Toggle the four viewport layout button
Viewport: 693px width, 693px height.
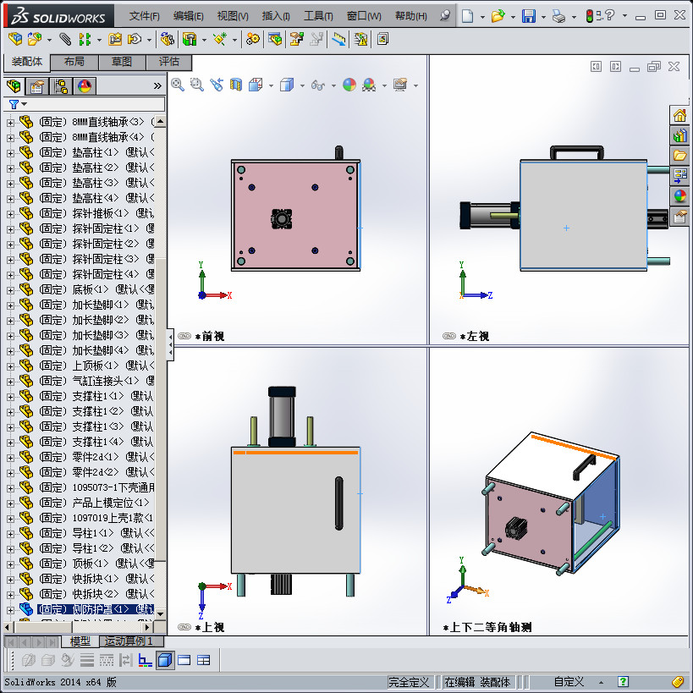coord(203,660)
